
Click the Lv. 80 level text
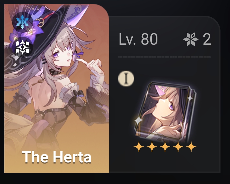(x=138, y=39)
